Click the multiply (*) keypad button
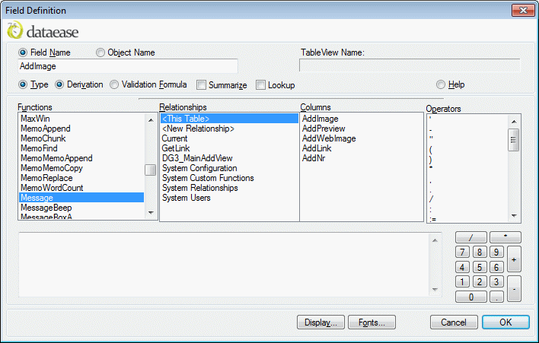 coord(506,237)
